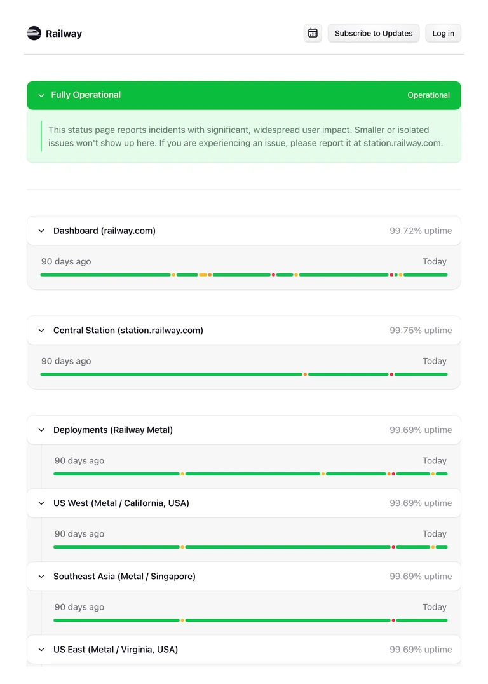The image size is (488, 684).
Task: Click the Deployments 99.69% uptime label
Action: coord(421,430)
